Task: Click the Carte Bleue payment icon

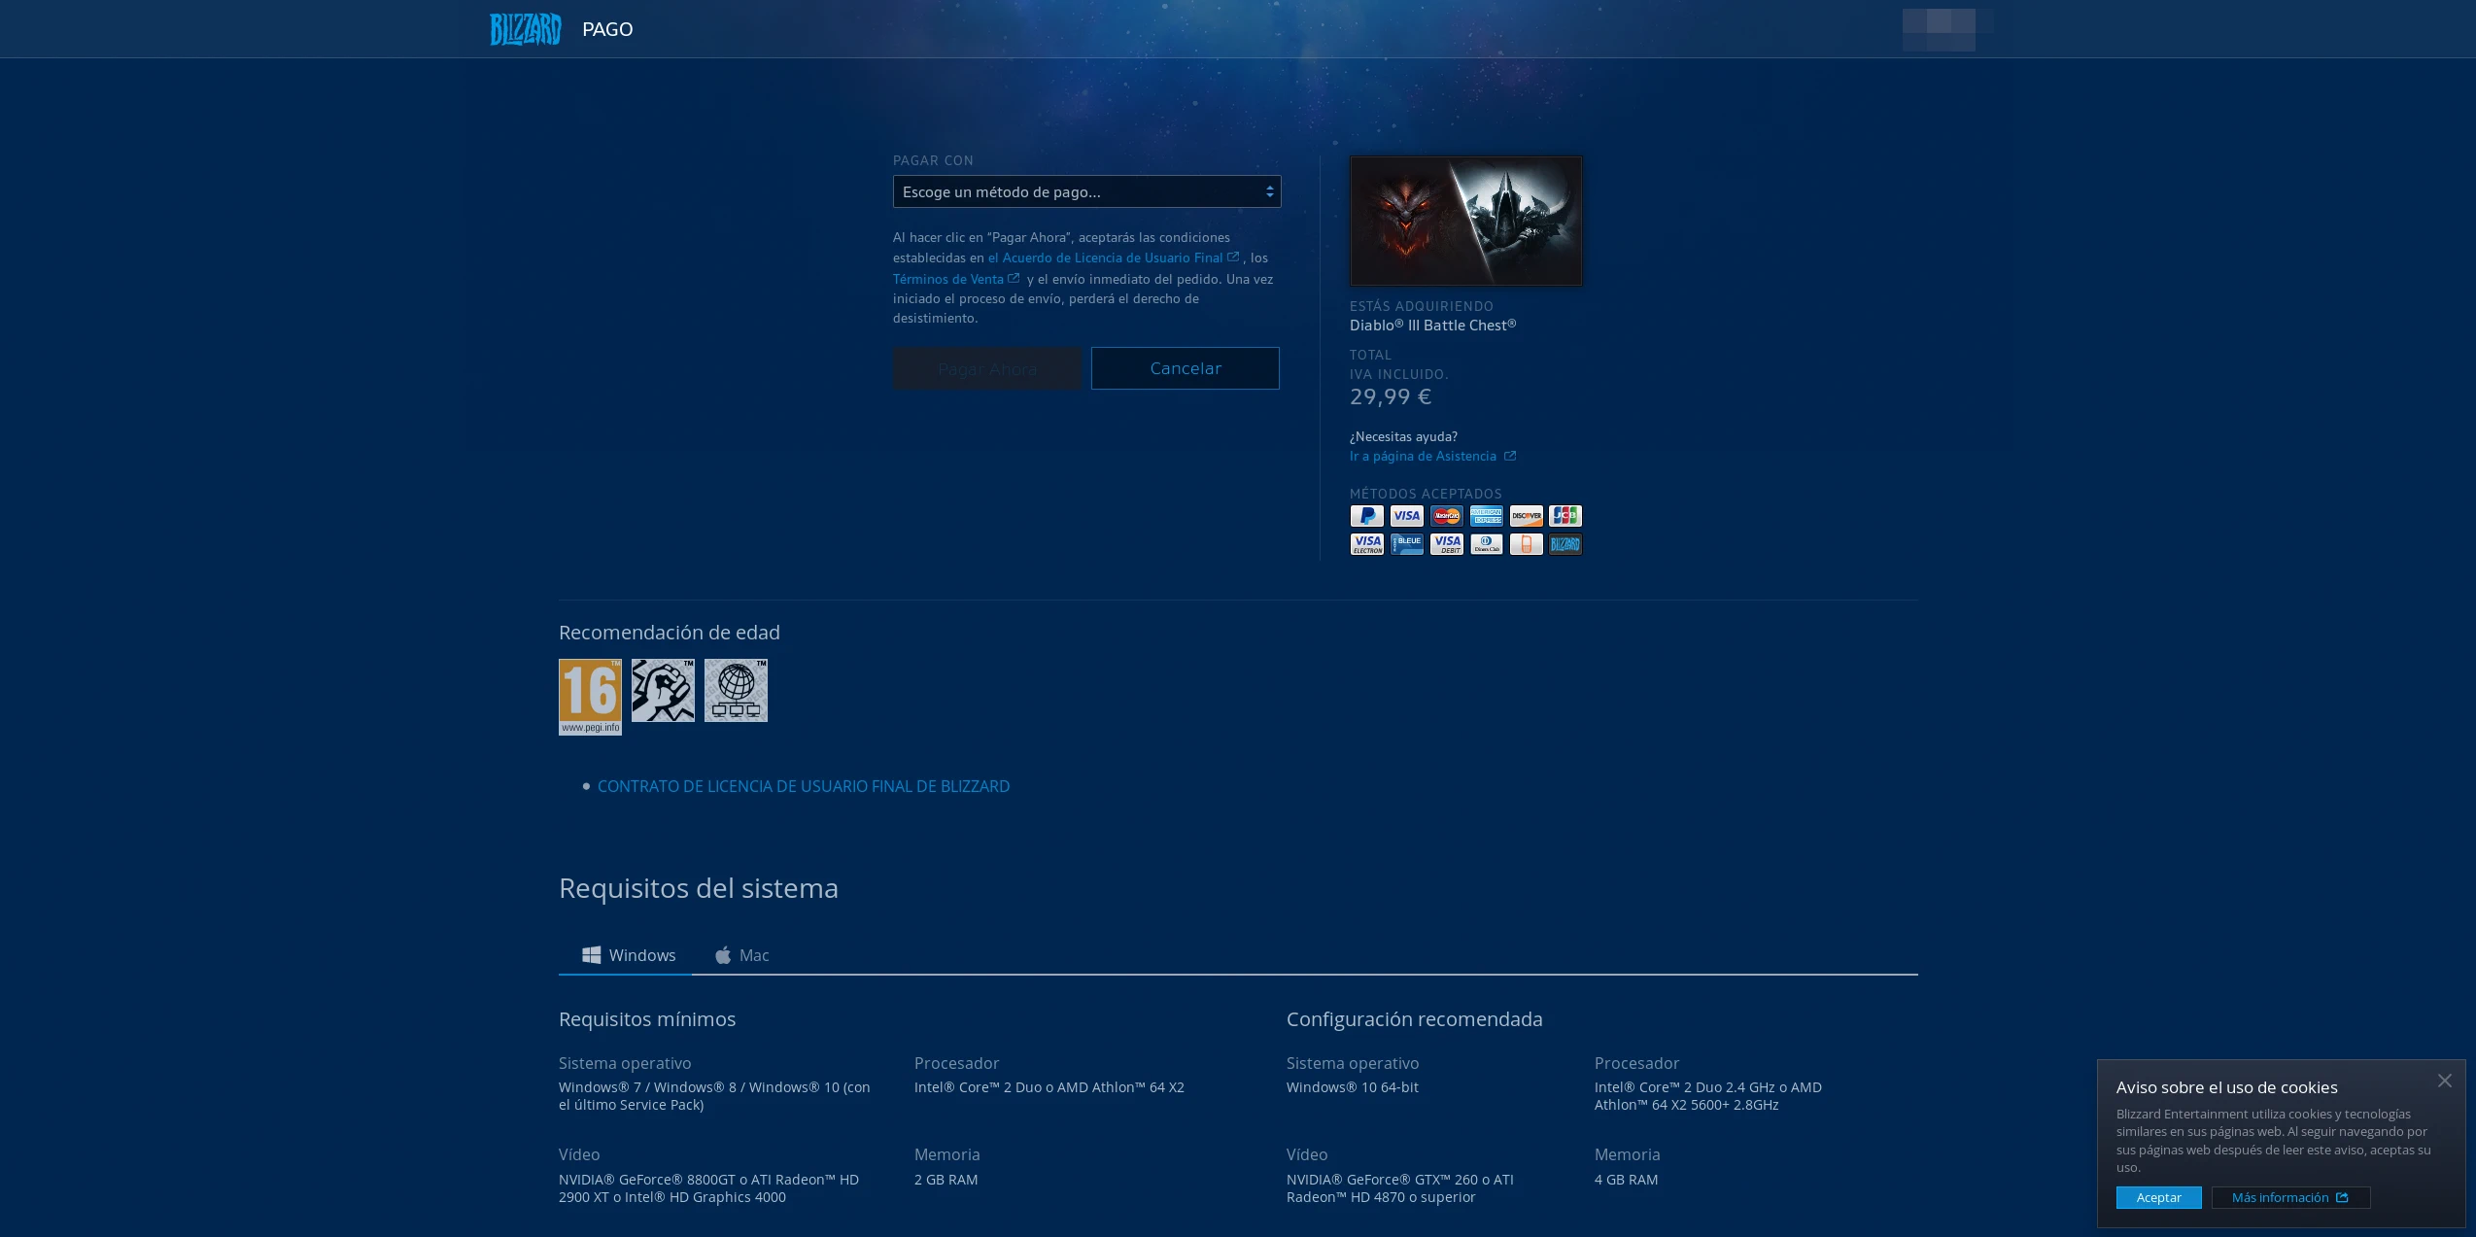Action: click(x=1406, y=544)
